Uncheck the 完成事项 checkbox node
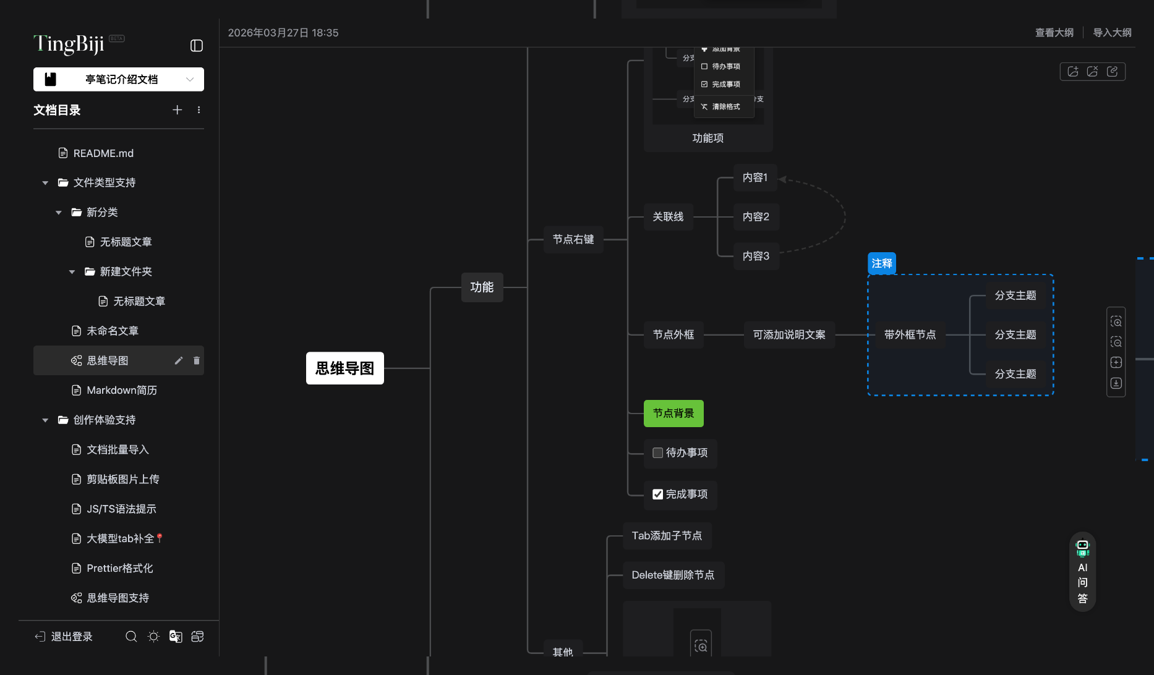1154x675 pixels. click(657, 494)
